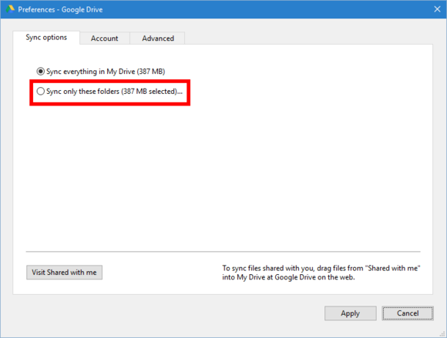Screen dimensions: 447x338
Task: Apply the preference changes
Action: tap(351, 313)
